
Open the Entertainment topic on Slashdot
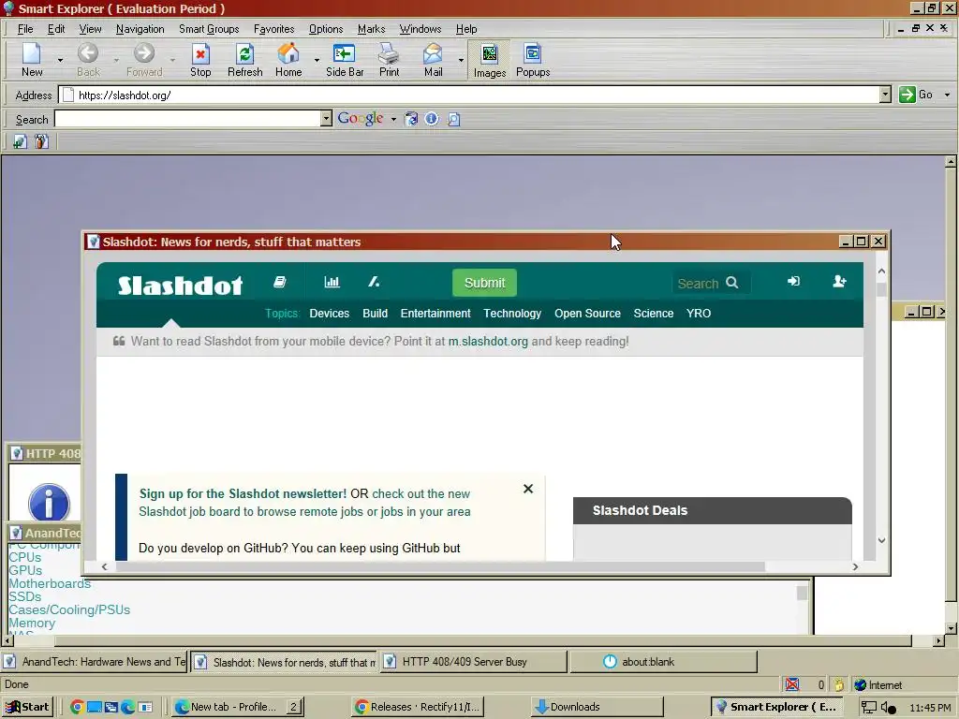pyautogui.click(x=435, y=313)
